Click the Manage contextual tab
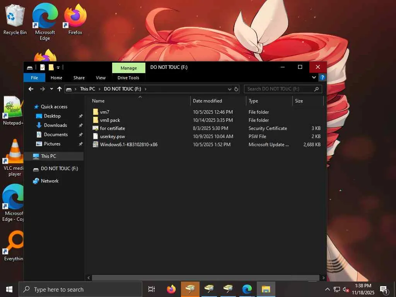This screenshot has height=297, width=396. [x=129, y=68]
